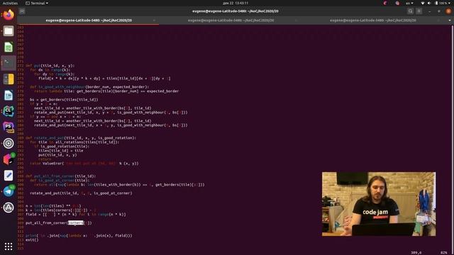Minimize the terminal window
This screenshot has width=454, height=255.
coord(430,11)
